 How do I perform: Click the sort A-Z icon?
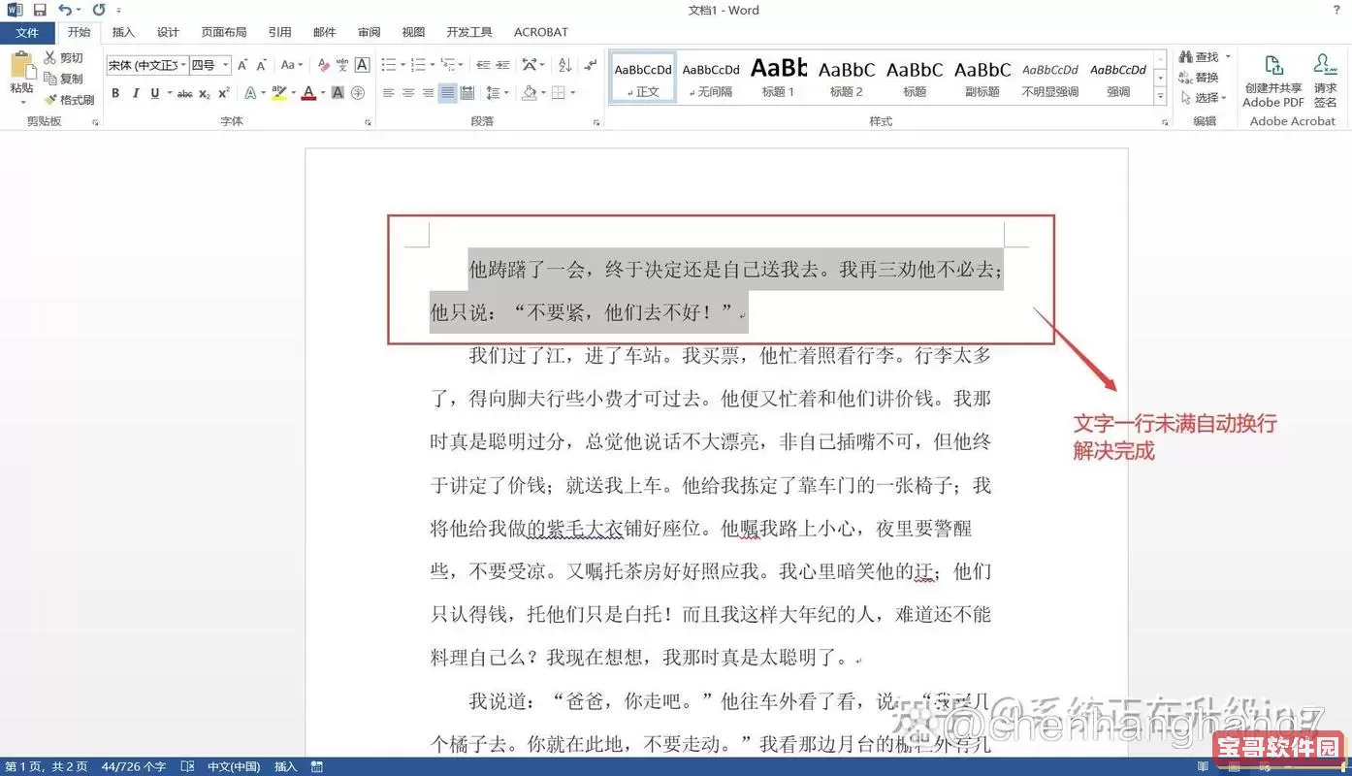coord(563,65)
